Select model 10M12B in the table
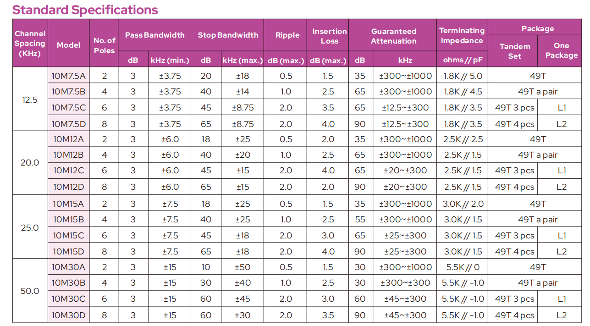The image size is (590, 326). coord(68,155)
